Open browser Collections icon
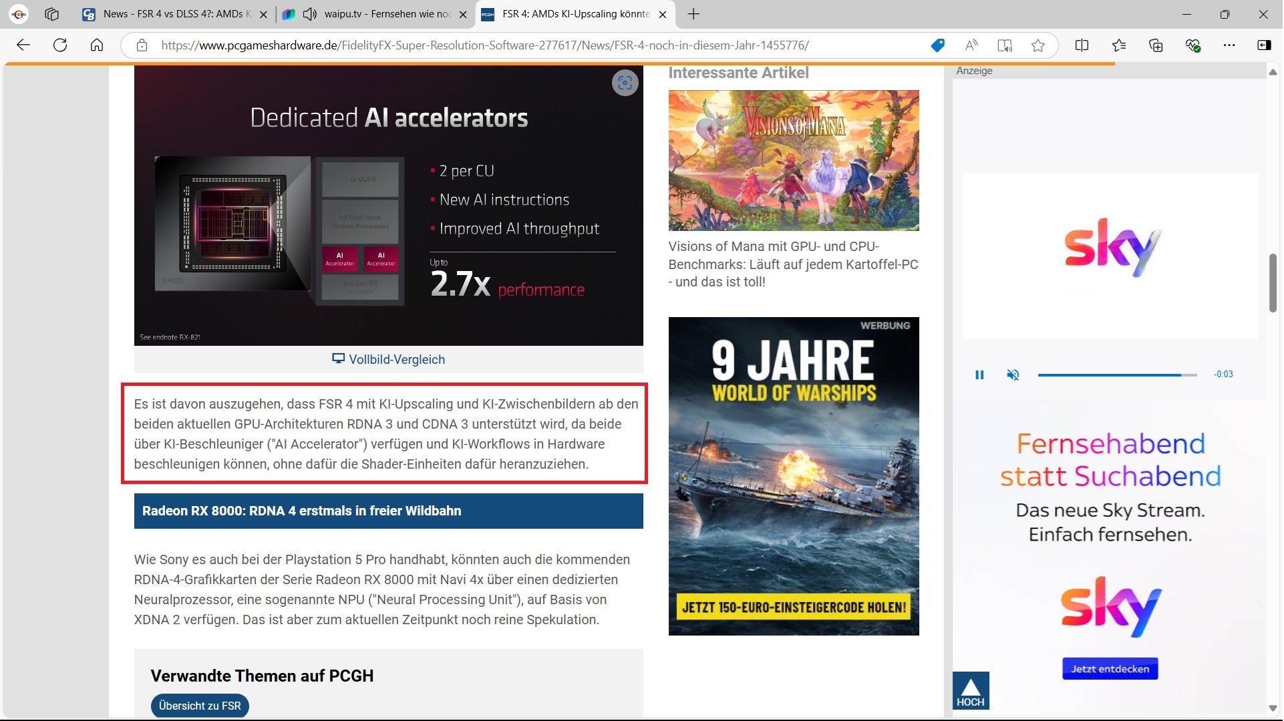 (x=1155, y=45)
